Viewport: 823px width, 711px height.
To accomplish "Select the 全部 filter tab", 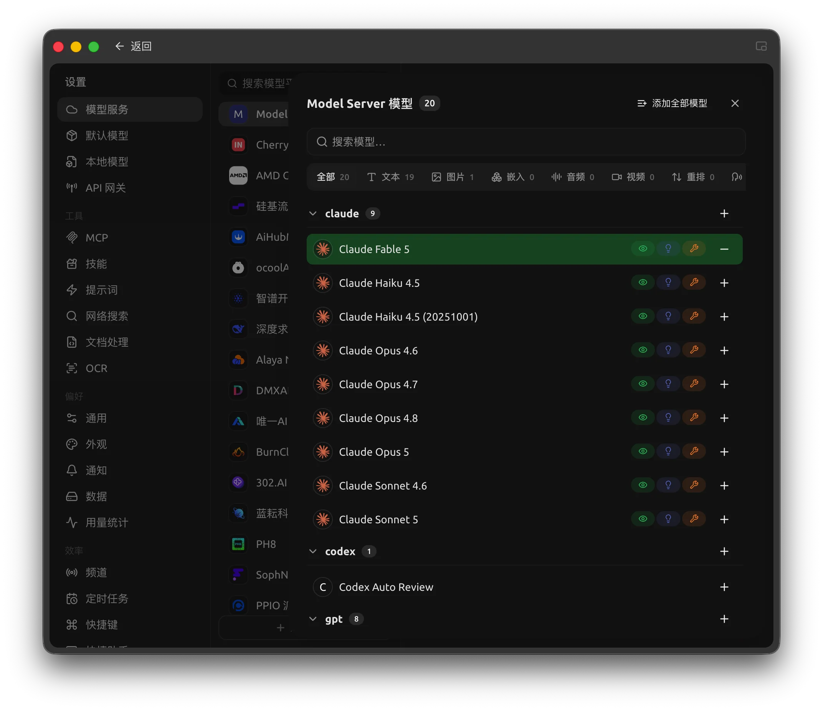I will coord(333,177).
